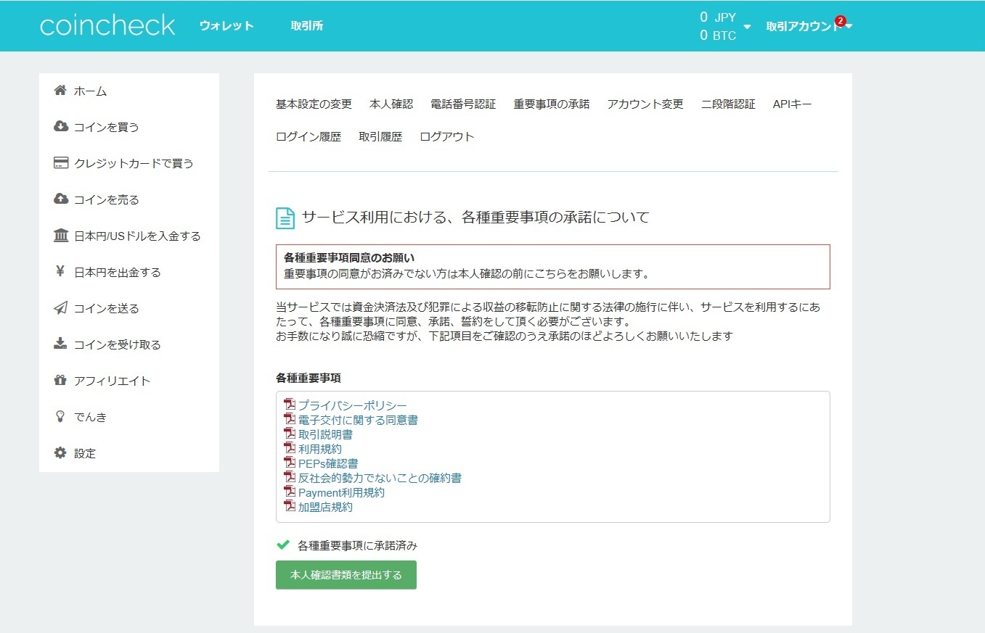Click the gift icon beside アフィリエイト
Viewport: 985px width, 633px height.
pos(60,380)
